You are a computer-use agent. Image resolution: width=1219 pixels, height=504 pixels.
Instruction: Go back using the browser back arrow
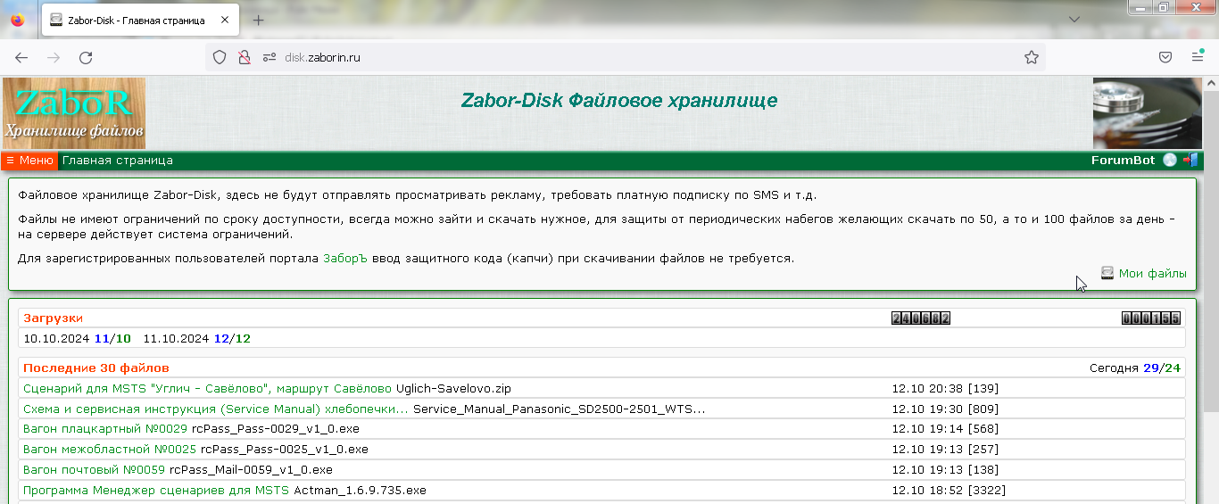(x=21, y=57)
